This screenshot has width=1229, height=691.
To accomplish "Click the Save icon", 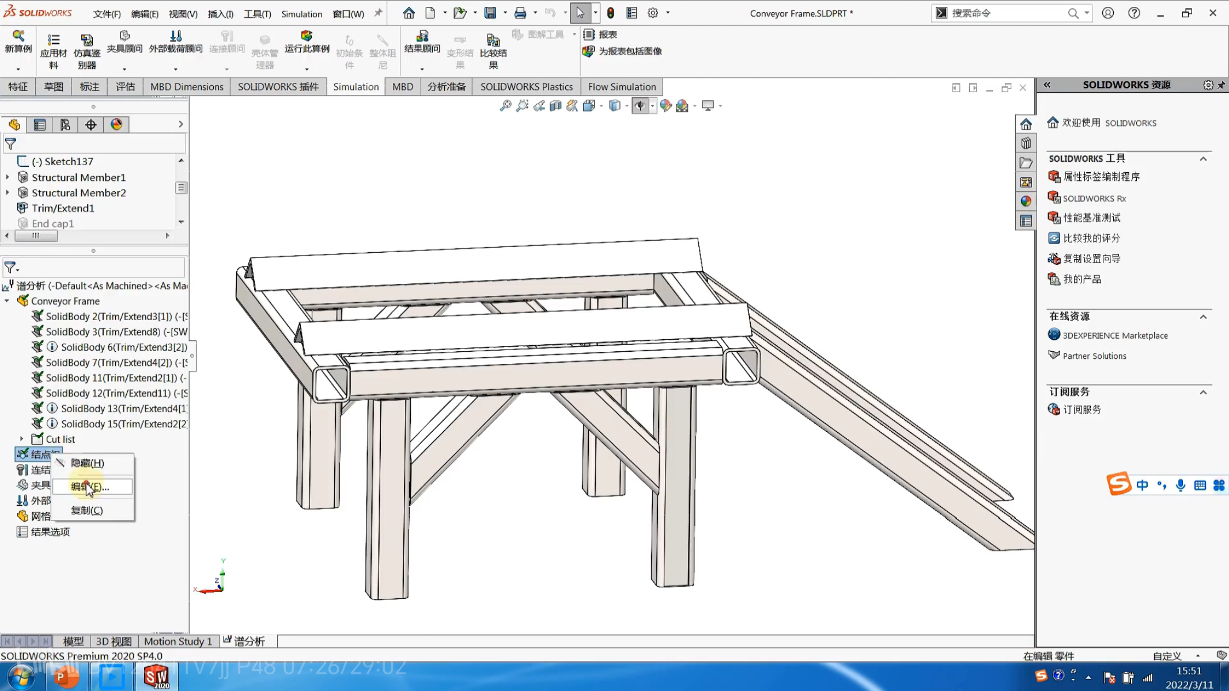I will pos(490,13).
